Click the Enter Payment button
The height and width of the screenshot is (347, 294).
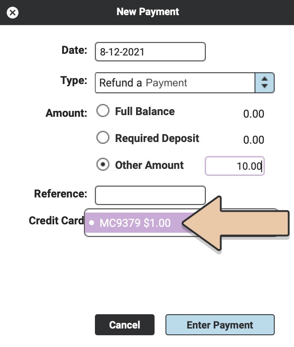pyautogui.click(x=220, y=325)
